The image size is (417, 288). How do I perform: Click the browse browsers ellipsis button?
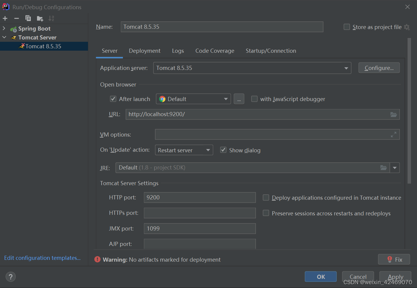tap(239, 99)
